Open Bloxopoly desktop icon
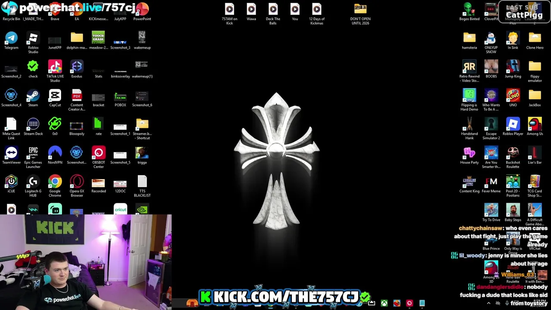Screen dimensions: 551x310 [77, 127]
